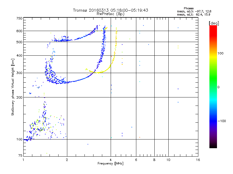233x174 pixels.
Task: Click the y-axis tick label "500"
Action: [19, 42]
